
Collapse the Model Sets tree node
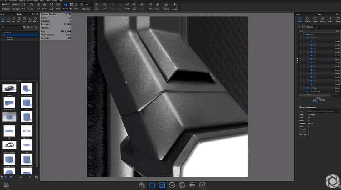pyautogui.click(x=301, y=34)
